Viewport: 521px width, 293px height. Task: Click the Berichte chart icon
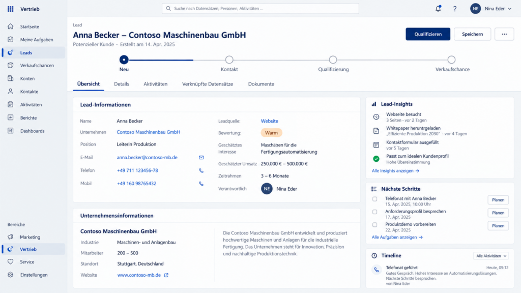pyautogui.click(x=11, y=118)
